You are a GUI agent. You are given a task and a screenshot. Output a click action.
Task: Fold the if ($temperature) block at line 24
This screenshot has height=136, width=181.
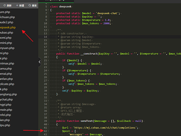pos(48,71)
